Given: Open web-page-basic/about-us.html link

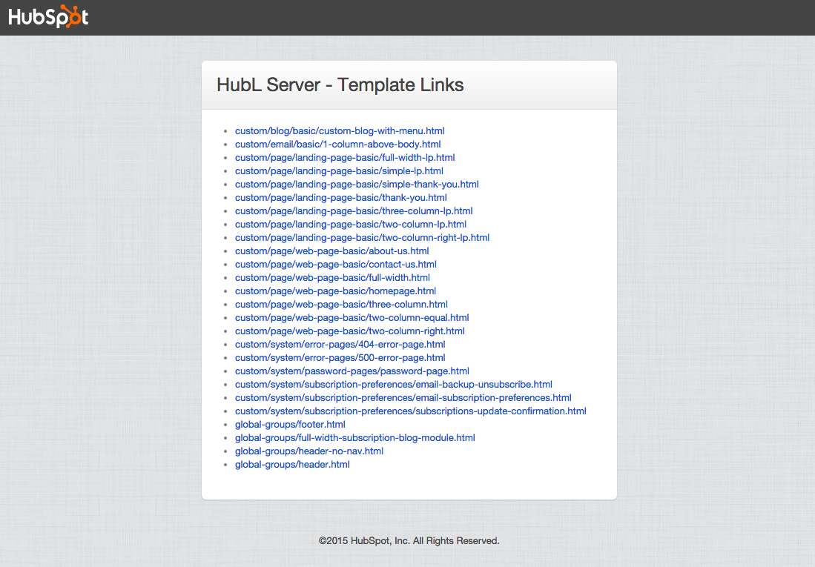Looking at the screenshot, I should click(x=331, y=251).
